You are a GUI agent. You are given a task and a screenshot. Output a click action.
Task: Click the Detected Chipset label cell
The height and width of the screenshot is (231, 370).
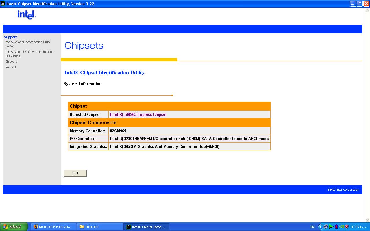click(x=88, y=114)
